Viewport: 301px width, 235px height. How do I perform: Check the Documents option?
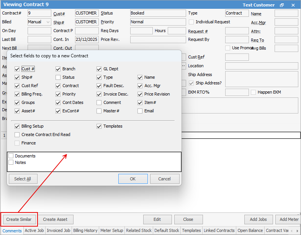pyautogui.click(x=11, y=156)
